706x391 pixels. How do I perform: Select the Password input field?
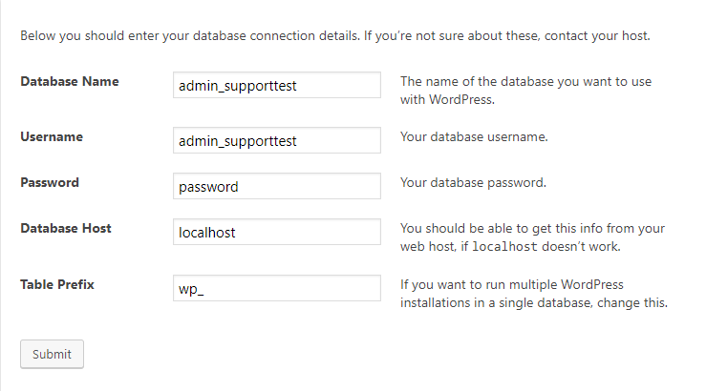coord(277,186)
